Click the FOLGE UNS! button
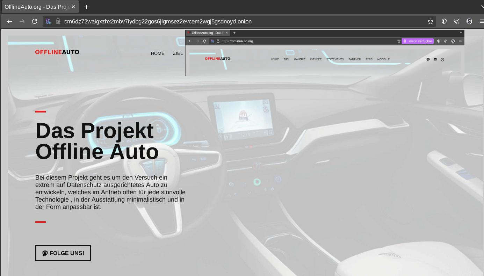 63,253
